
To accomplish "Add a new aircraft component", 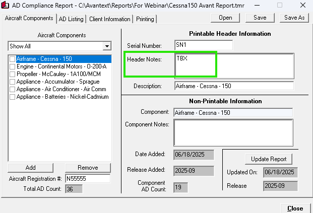I will 31,168.
